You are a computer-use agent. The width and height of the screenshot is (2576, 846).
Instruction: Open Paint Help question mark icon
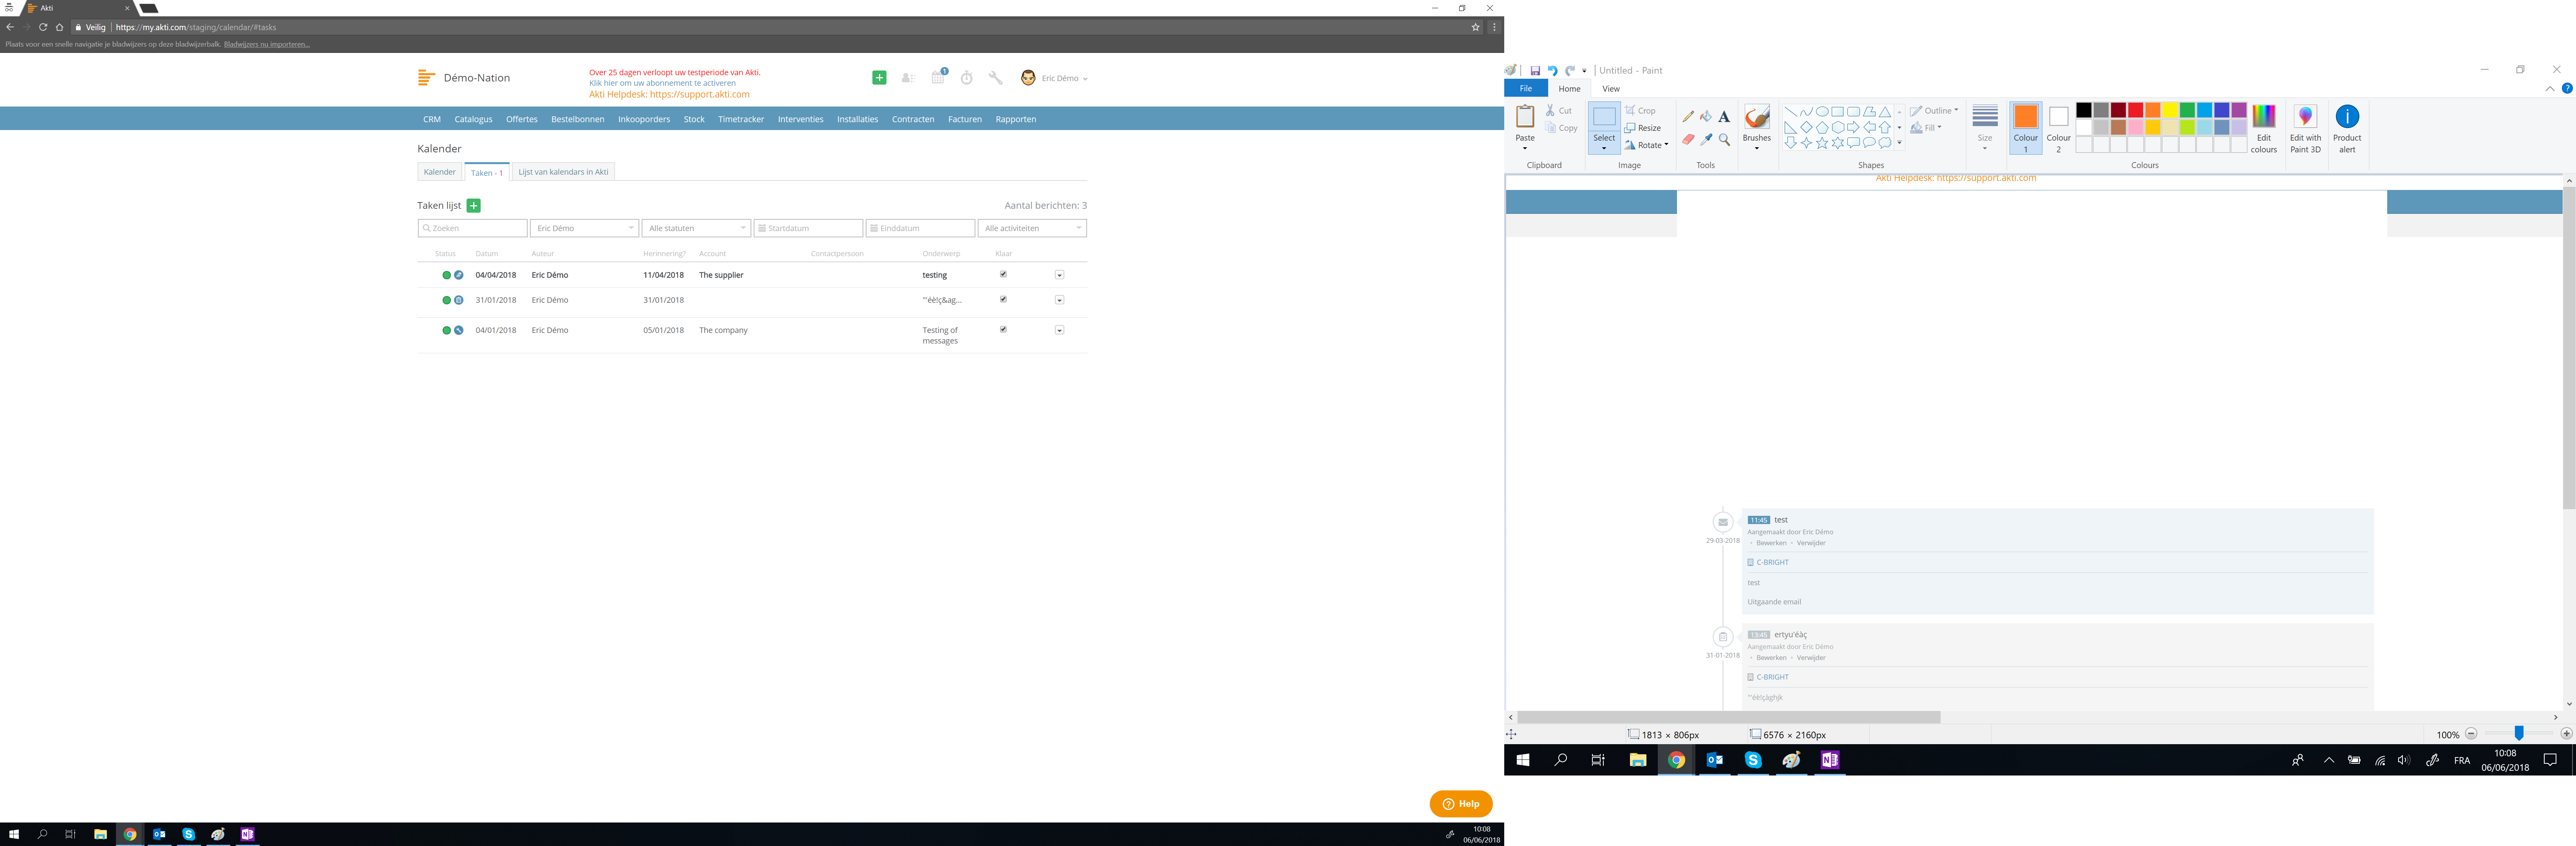(2567, 89)
